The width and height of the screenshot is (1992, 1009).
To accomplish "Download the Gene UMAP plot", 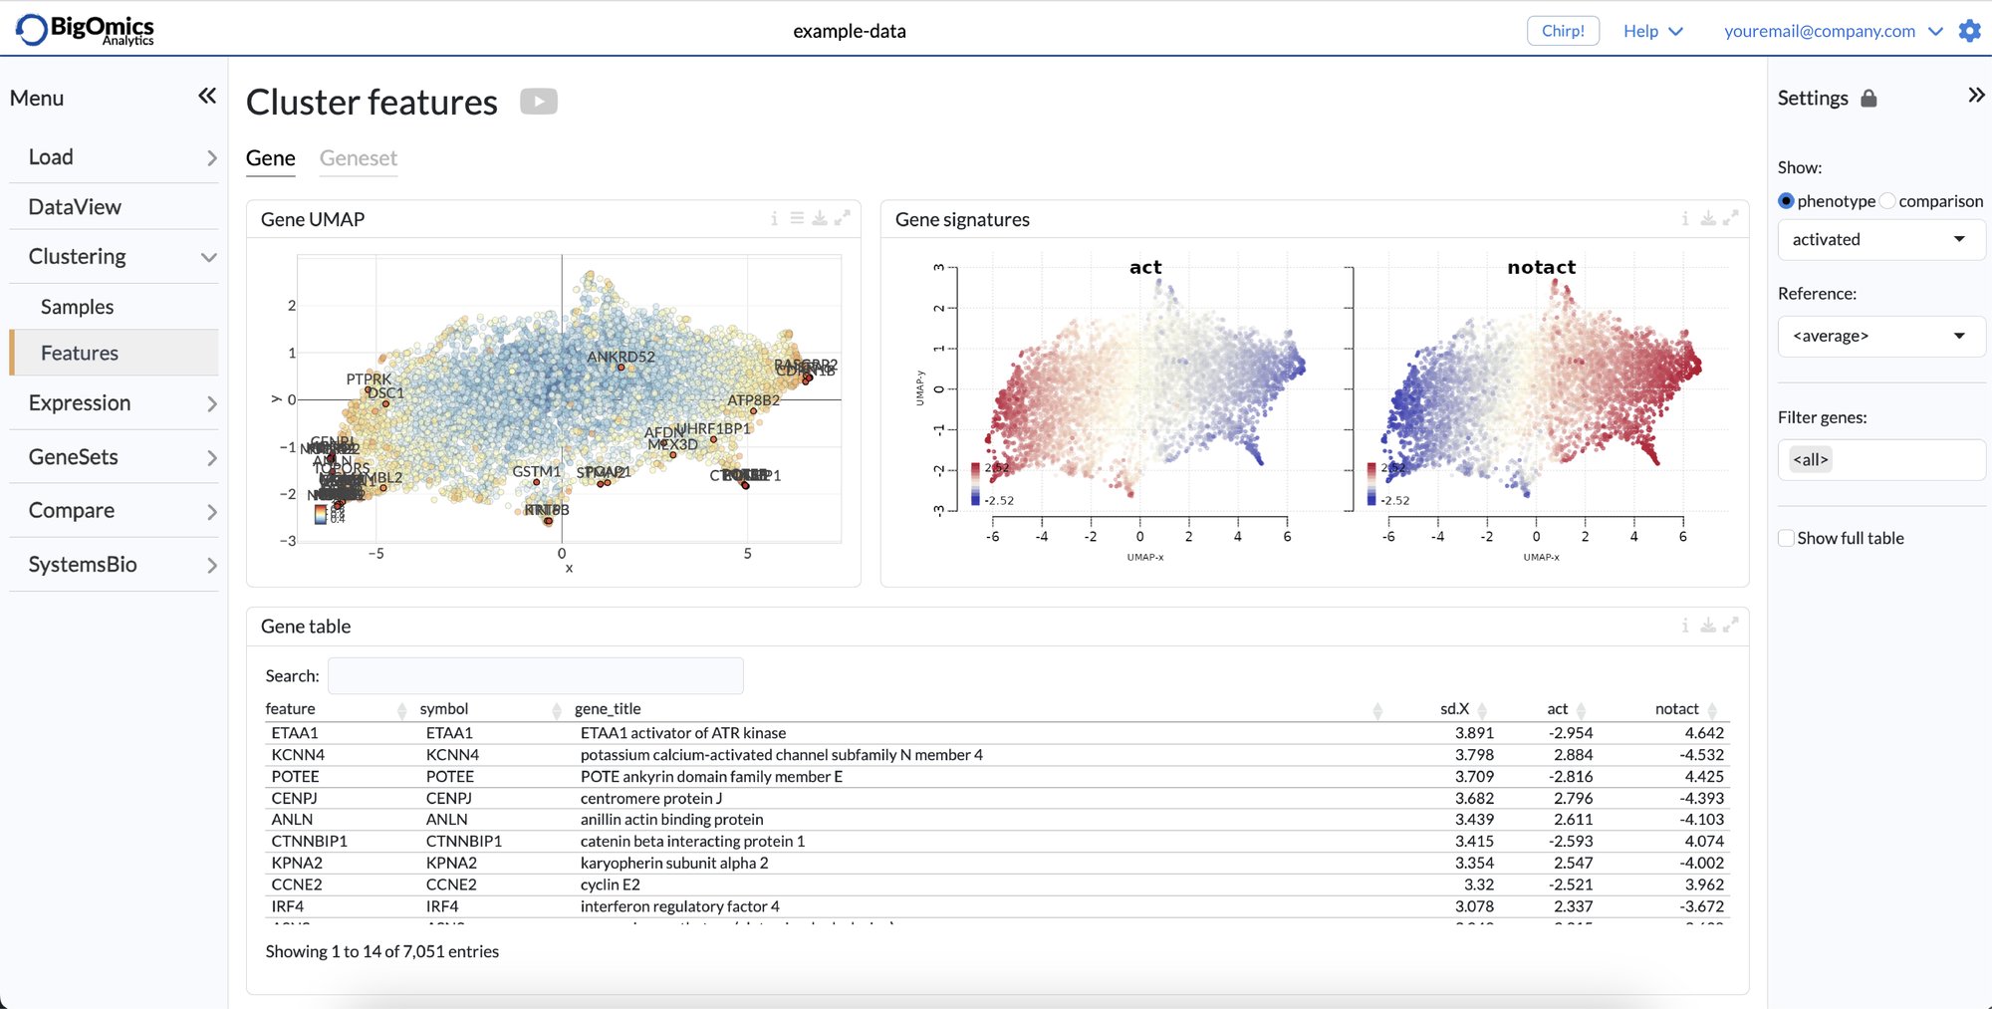I will pyautogui.click(x=820, y=218).
